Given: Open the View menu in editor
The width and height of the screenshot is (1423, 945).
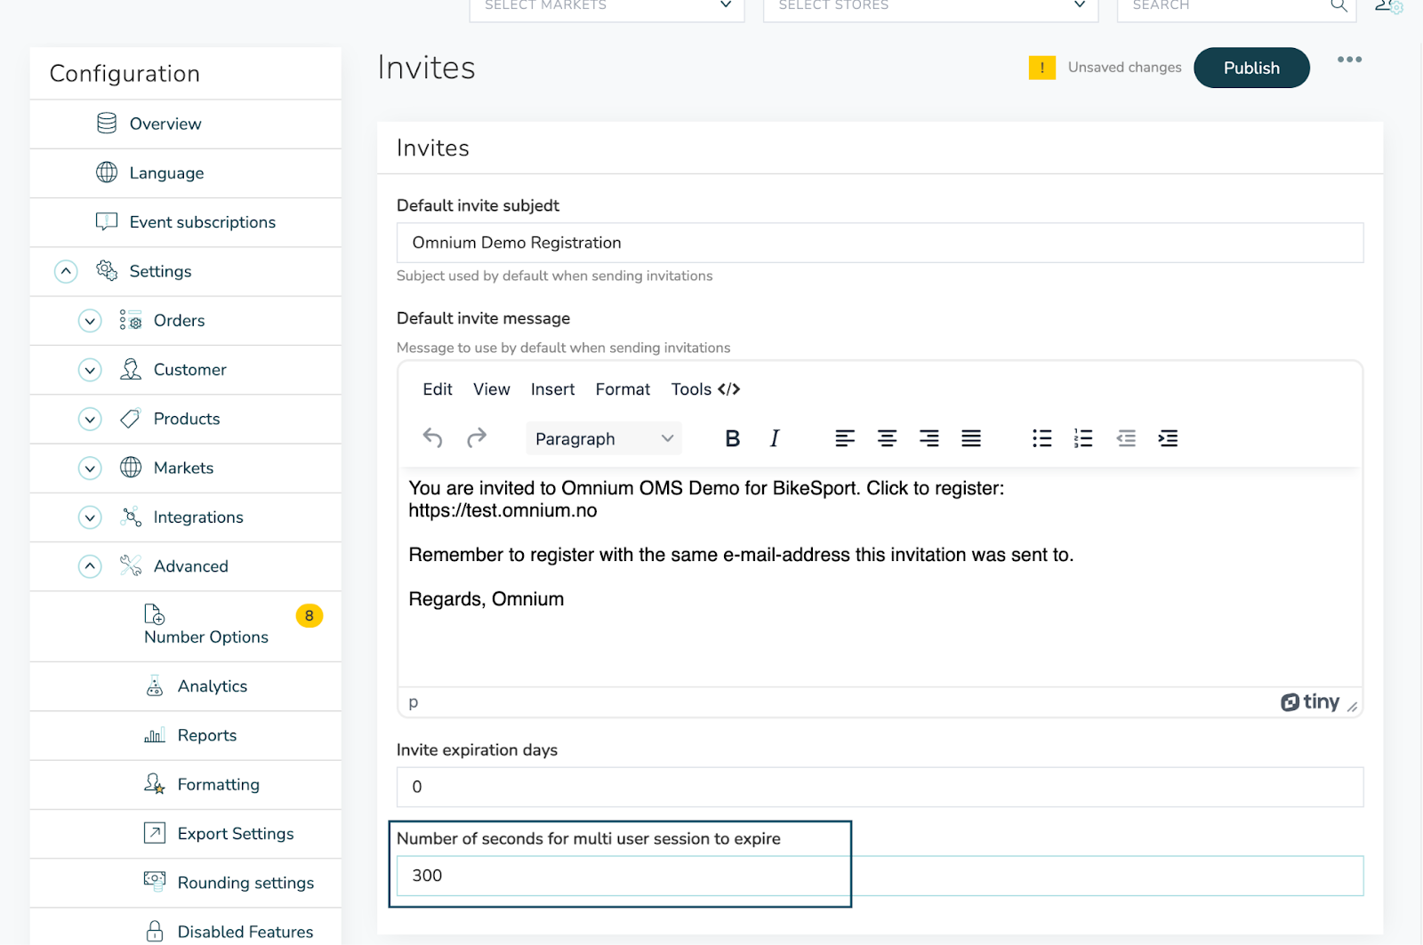Looking at the screenshot, I should (x=492, y=389).
